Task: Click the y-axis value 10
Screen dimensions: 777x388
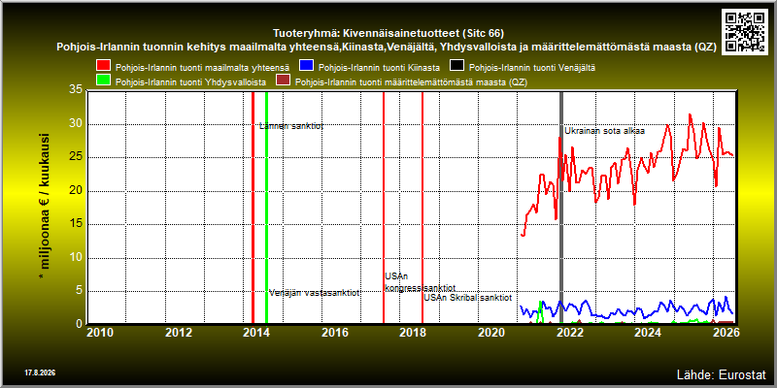Action: [76, 258]
